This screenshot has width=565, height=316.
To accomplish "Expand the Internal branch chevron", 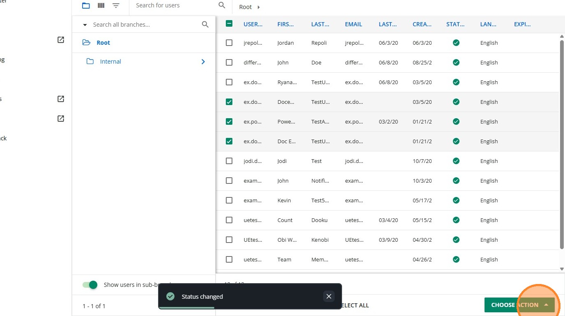I will 203,62.
